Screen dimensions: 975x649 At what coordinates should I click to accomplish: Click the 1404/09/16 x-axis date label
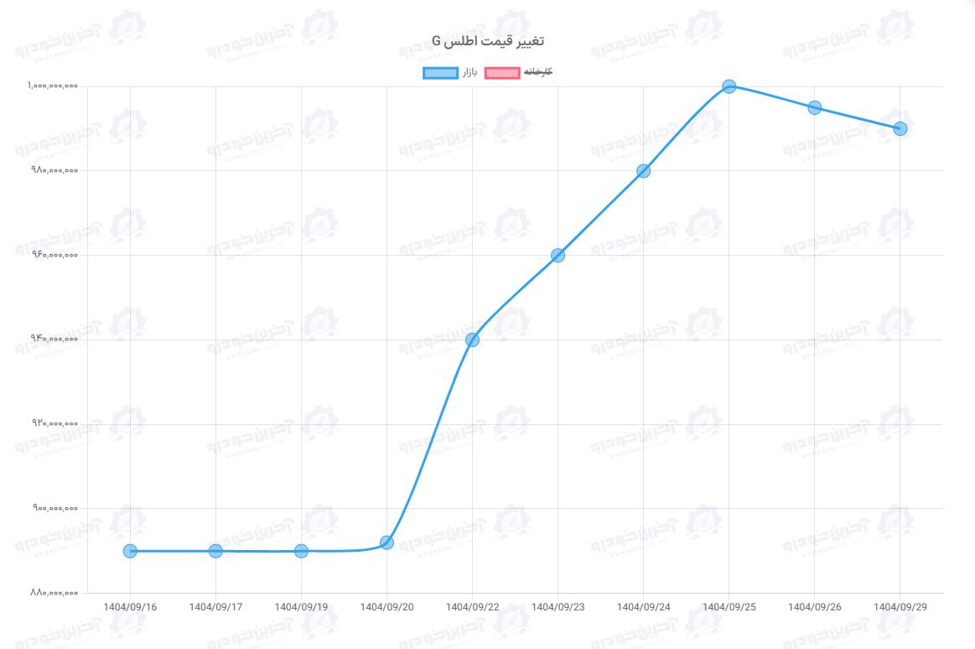(x=130, y=606)
